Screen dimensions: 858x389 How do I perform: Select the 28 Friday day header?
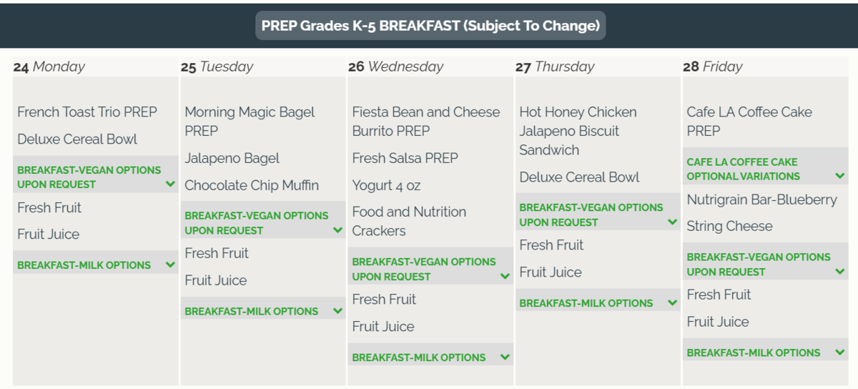(x=713, y=67)
